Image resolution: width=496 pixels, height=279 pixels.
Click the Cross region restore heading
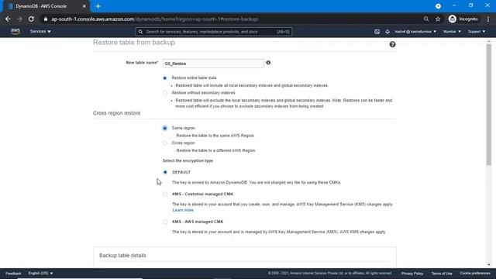pos(117,113)
